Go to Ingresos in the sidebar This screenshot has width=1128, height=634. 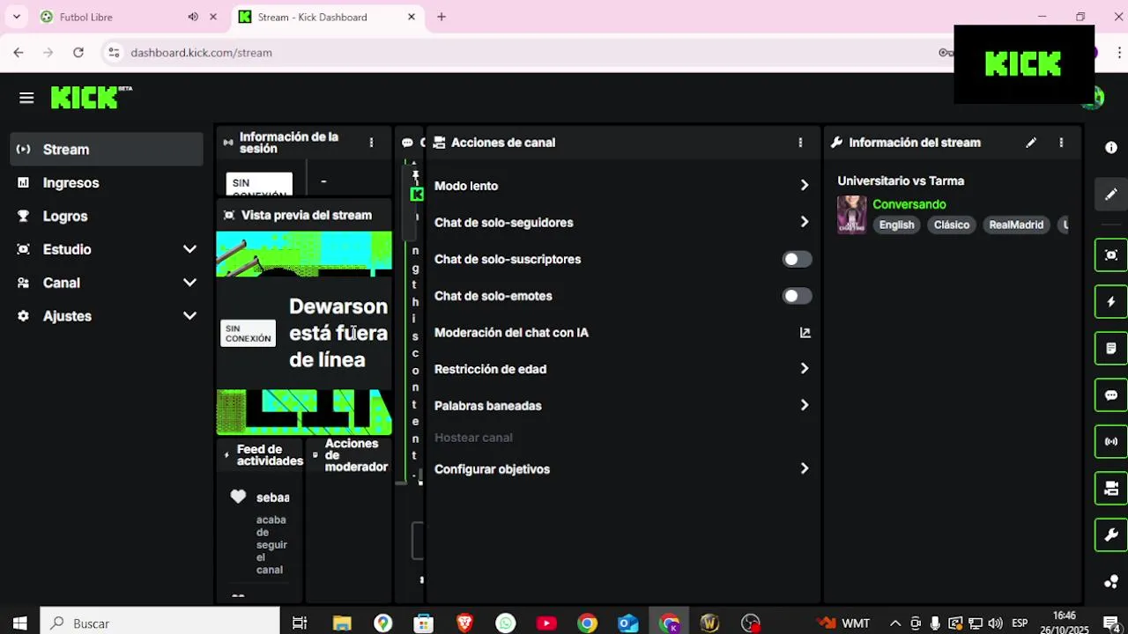click(x=107, y=183)
